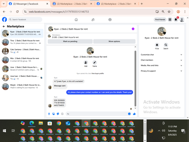
Task: Click More options button
Action: (x=114, y=41)
